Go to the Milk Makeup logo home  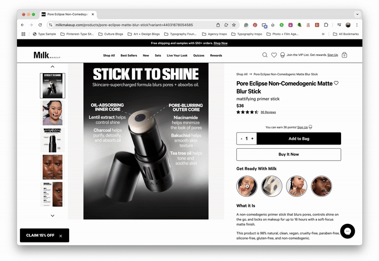click(x=47, y=55)
